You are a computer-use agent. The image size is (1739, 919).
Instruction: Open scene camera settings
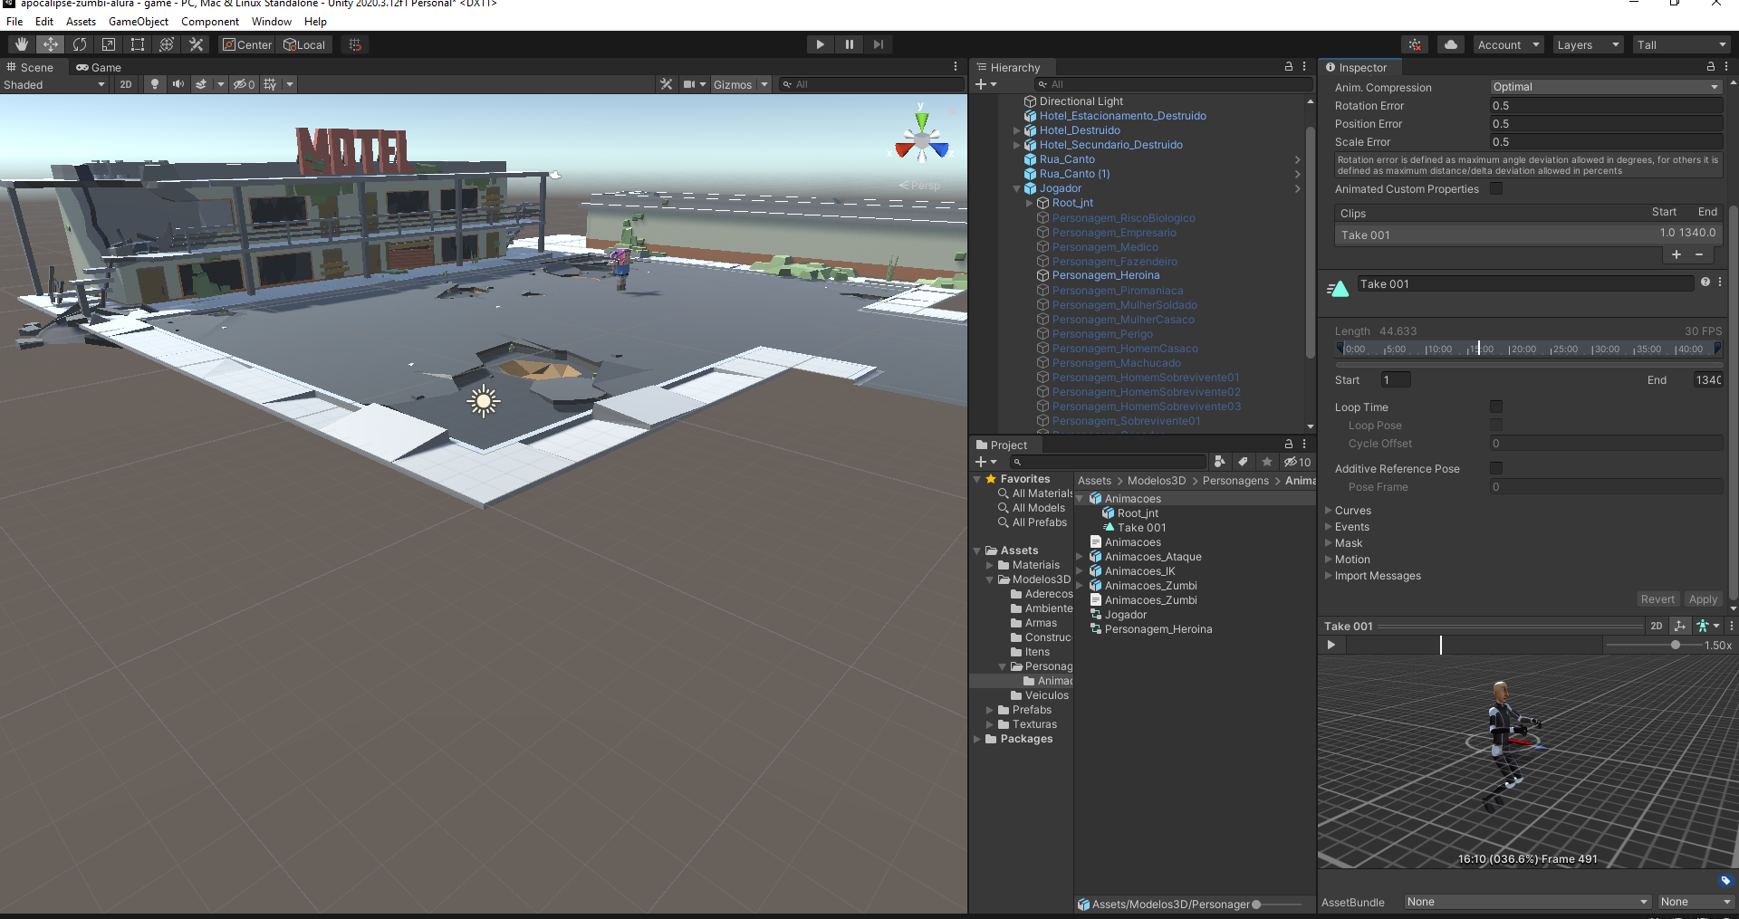(x=690, y=84)
